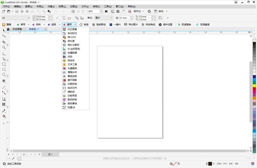257x168 pixels.
Task: Open 插件设置 plugin settings
Action: coord(165,24)
